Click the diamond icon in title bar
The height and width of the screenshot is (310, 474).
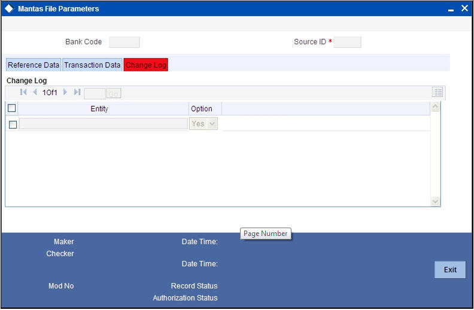9,8
